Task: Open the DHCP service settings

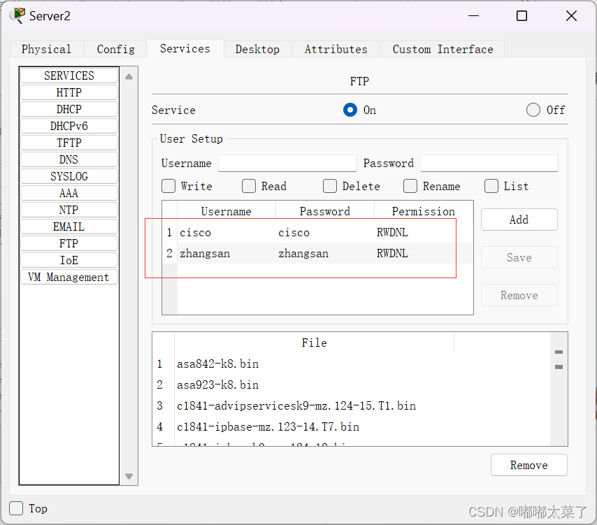Action: point(69,109)
